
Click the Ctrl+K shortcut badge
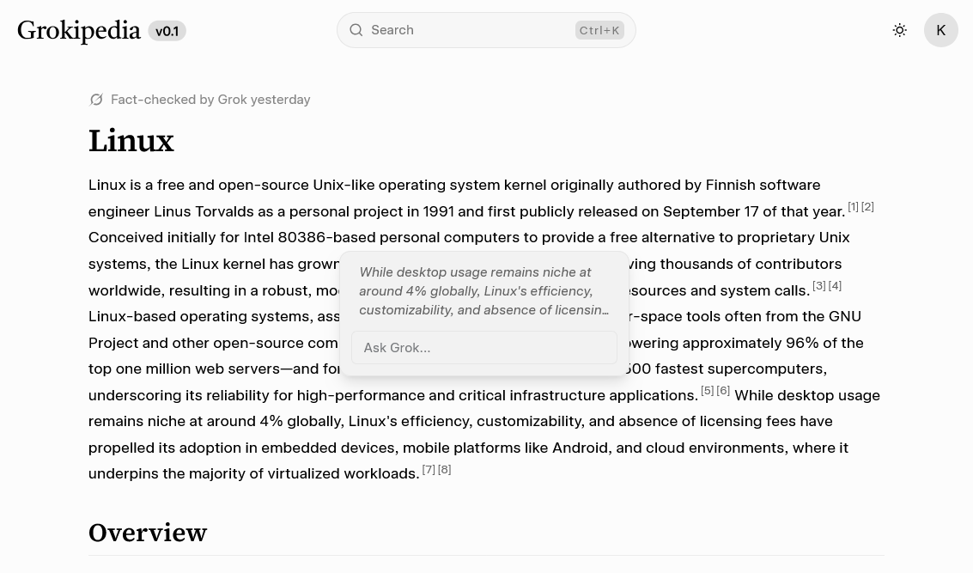point(599,30)
